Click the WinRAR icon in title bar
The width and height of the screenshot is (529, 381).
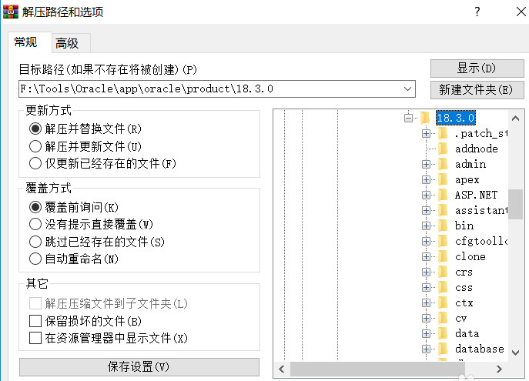10,12
